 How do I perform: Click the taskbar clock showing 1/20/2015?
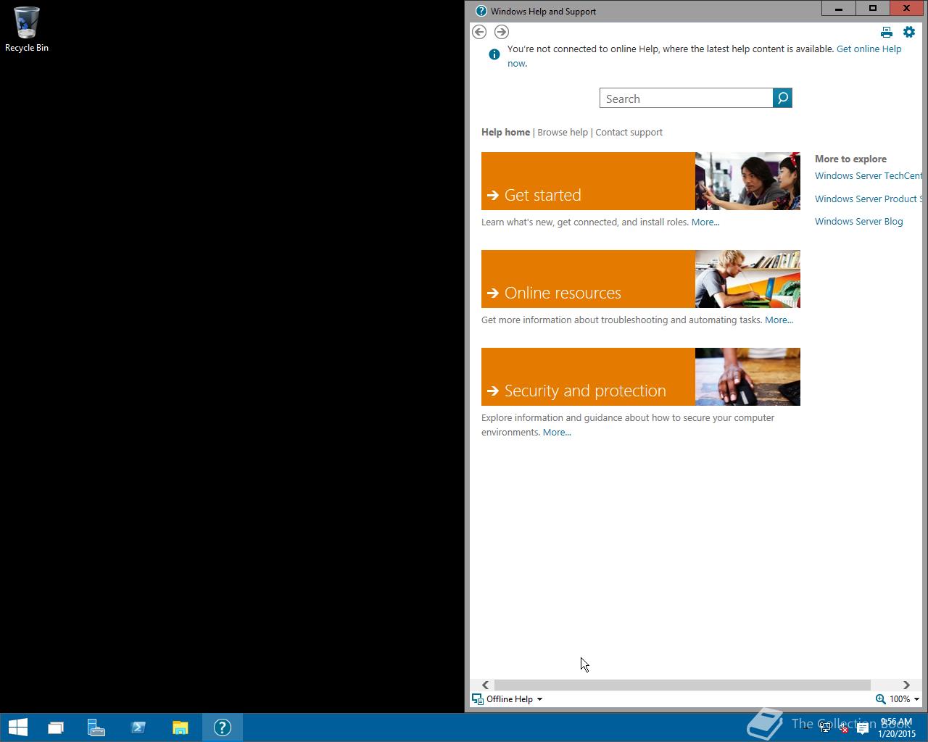click(x=897, y=728)
